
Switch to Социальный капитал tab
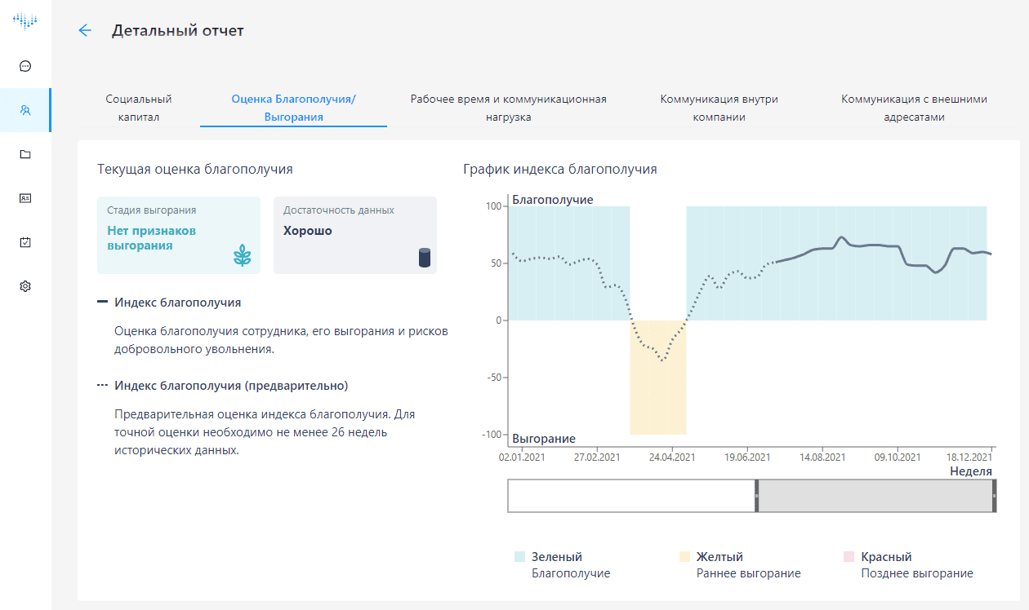coord(139,108)
